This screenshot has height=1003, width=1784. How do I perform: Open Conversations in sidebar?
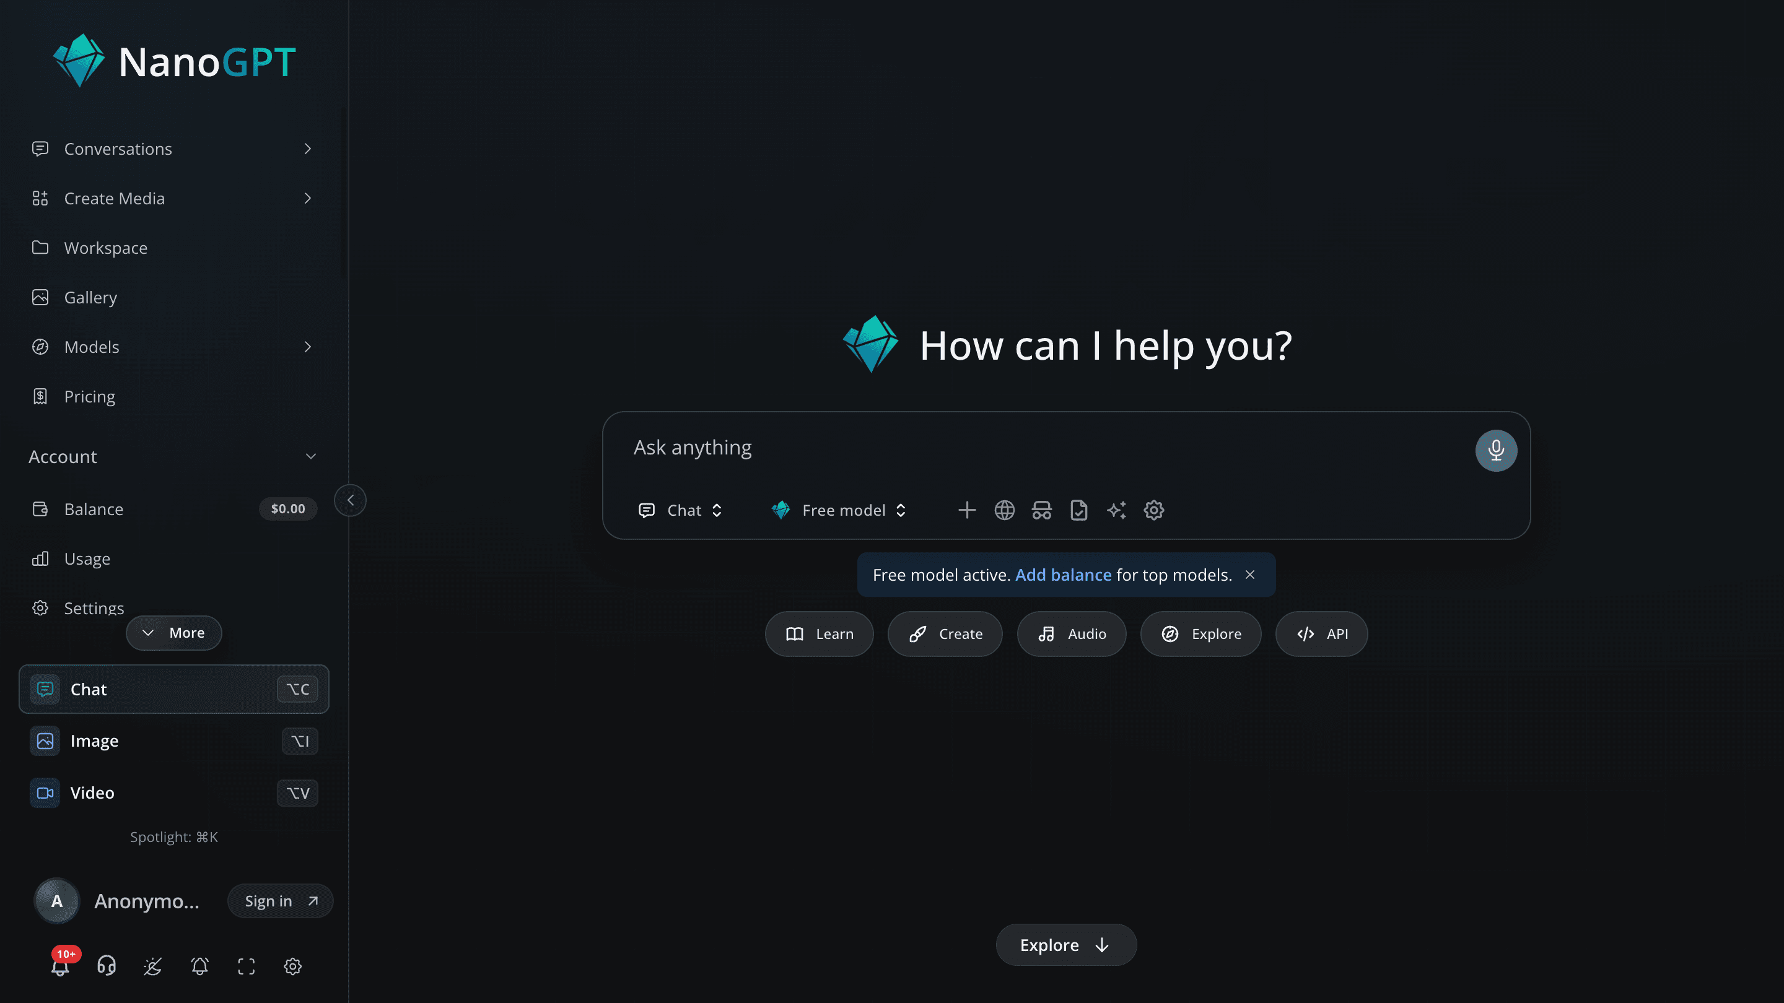[173, 148]
